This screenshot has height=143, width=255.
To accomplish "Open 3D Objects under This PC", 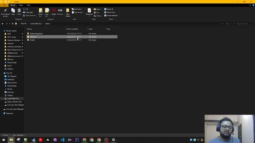I will [12, 76].
